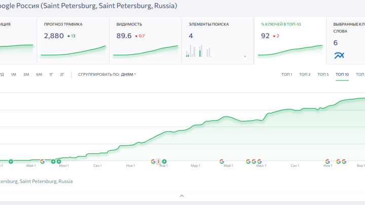Screen dimensions: 365x205
Task: Select the Видимость metric card
Action: [145, 40]
